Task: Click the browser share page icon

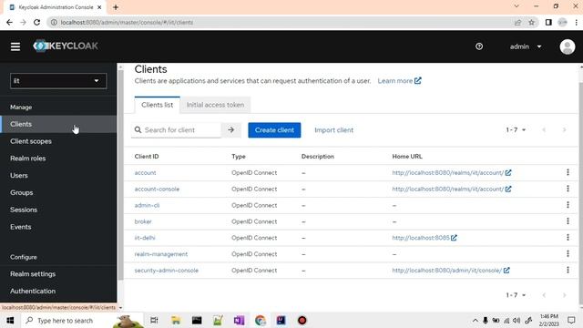Action: click(517, 22)
